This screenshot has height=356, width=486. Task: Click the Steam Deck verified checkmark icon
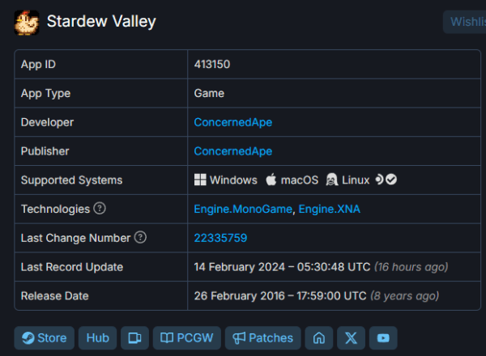tap(391, 180)
